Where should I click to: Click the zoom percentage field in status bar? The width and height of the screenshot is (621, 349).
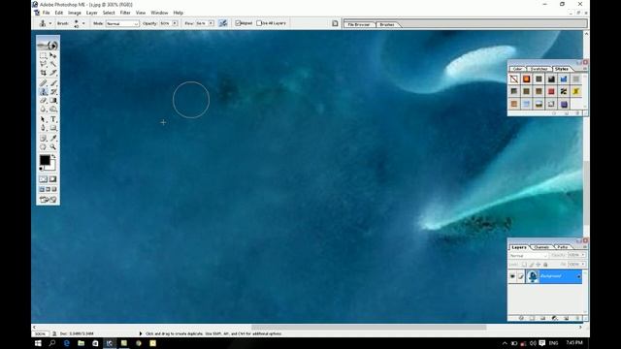pyautogui.click(x=41, y=333)
